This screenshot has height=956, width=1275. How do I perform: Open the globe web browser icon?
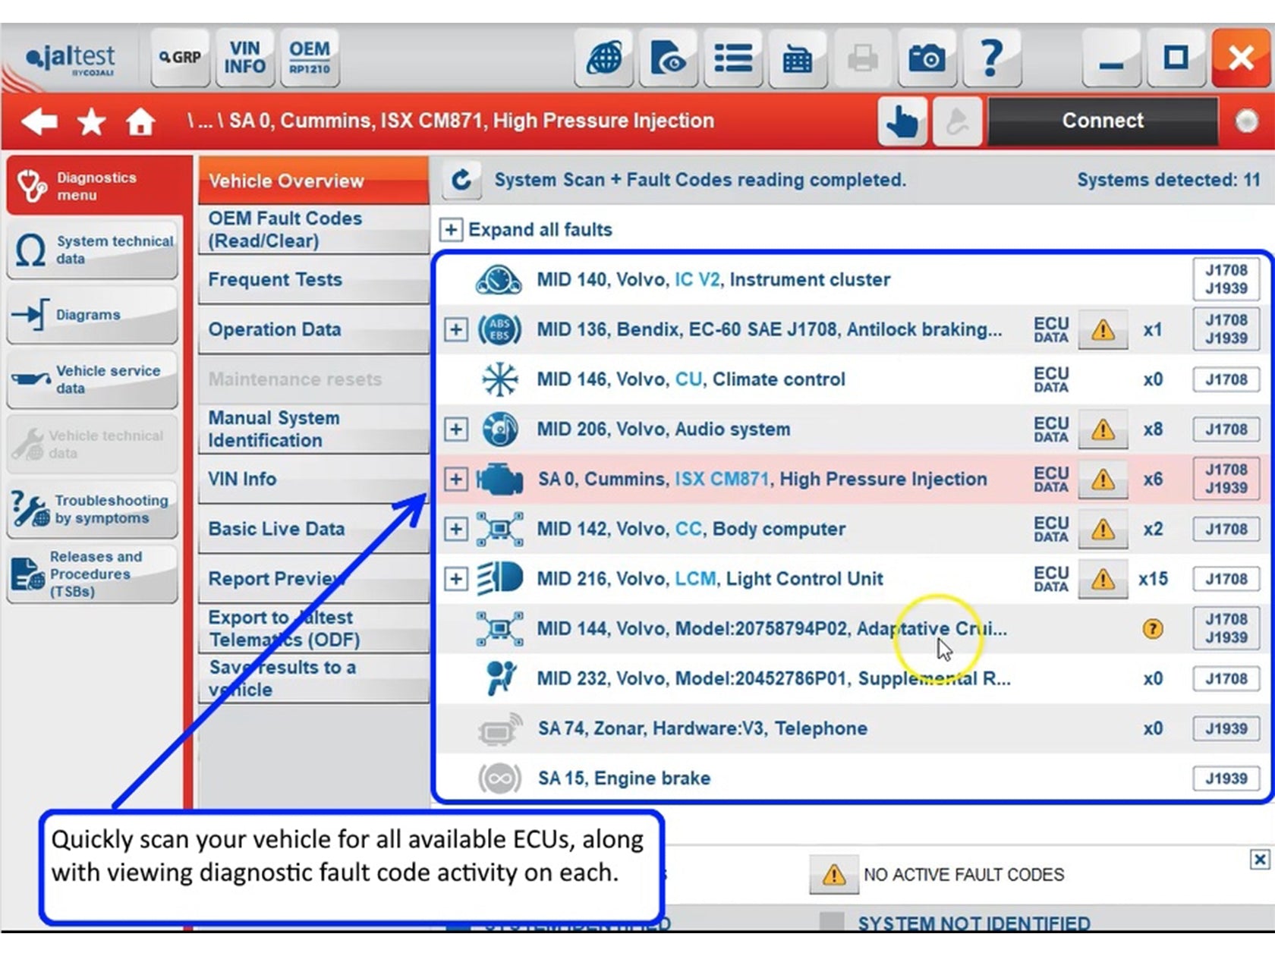tap(604, 58)
